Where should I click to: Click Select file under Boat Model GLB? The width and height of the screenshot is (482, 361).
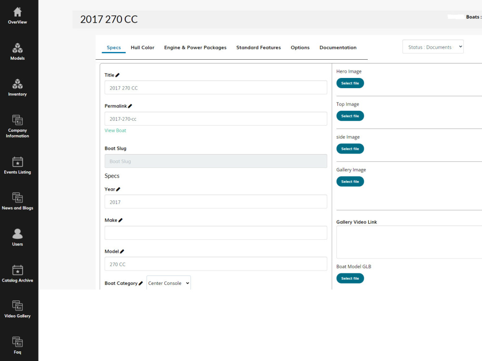350,278
